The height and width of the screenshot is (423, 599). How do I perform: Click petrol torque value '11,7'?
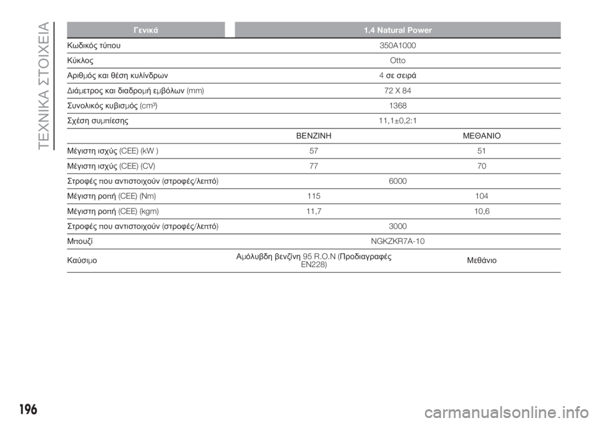pos(314,211)
